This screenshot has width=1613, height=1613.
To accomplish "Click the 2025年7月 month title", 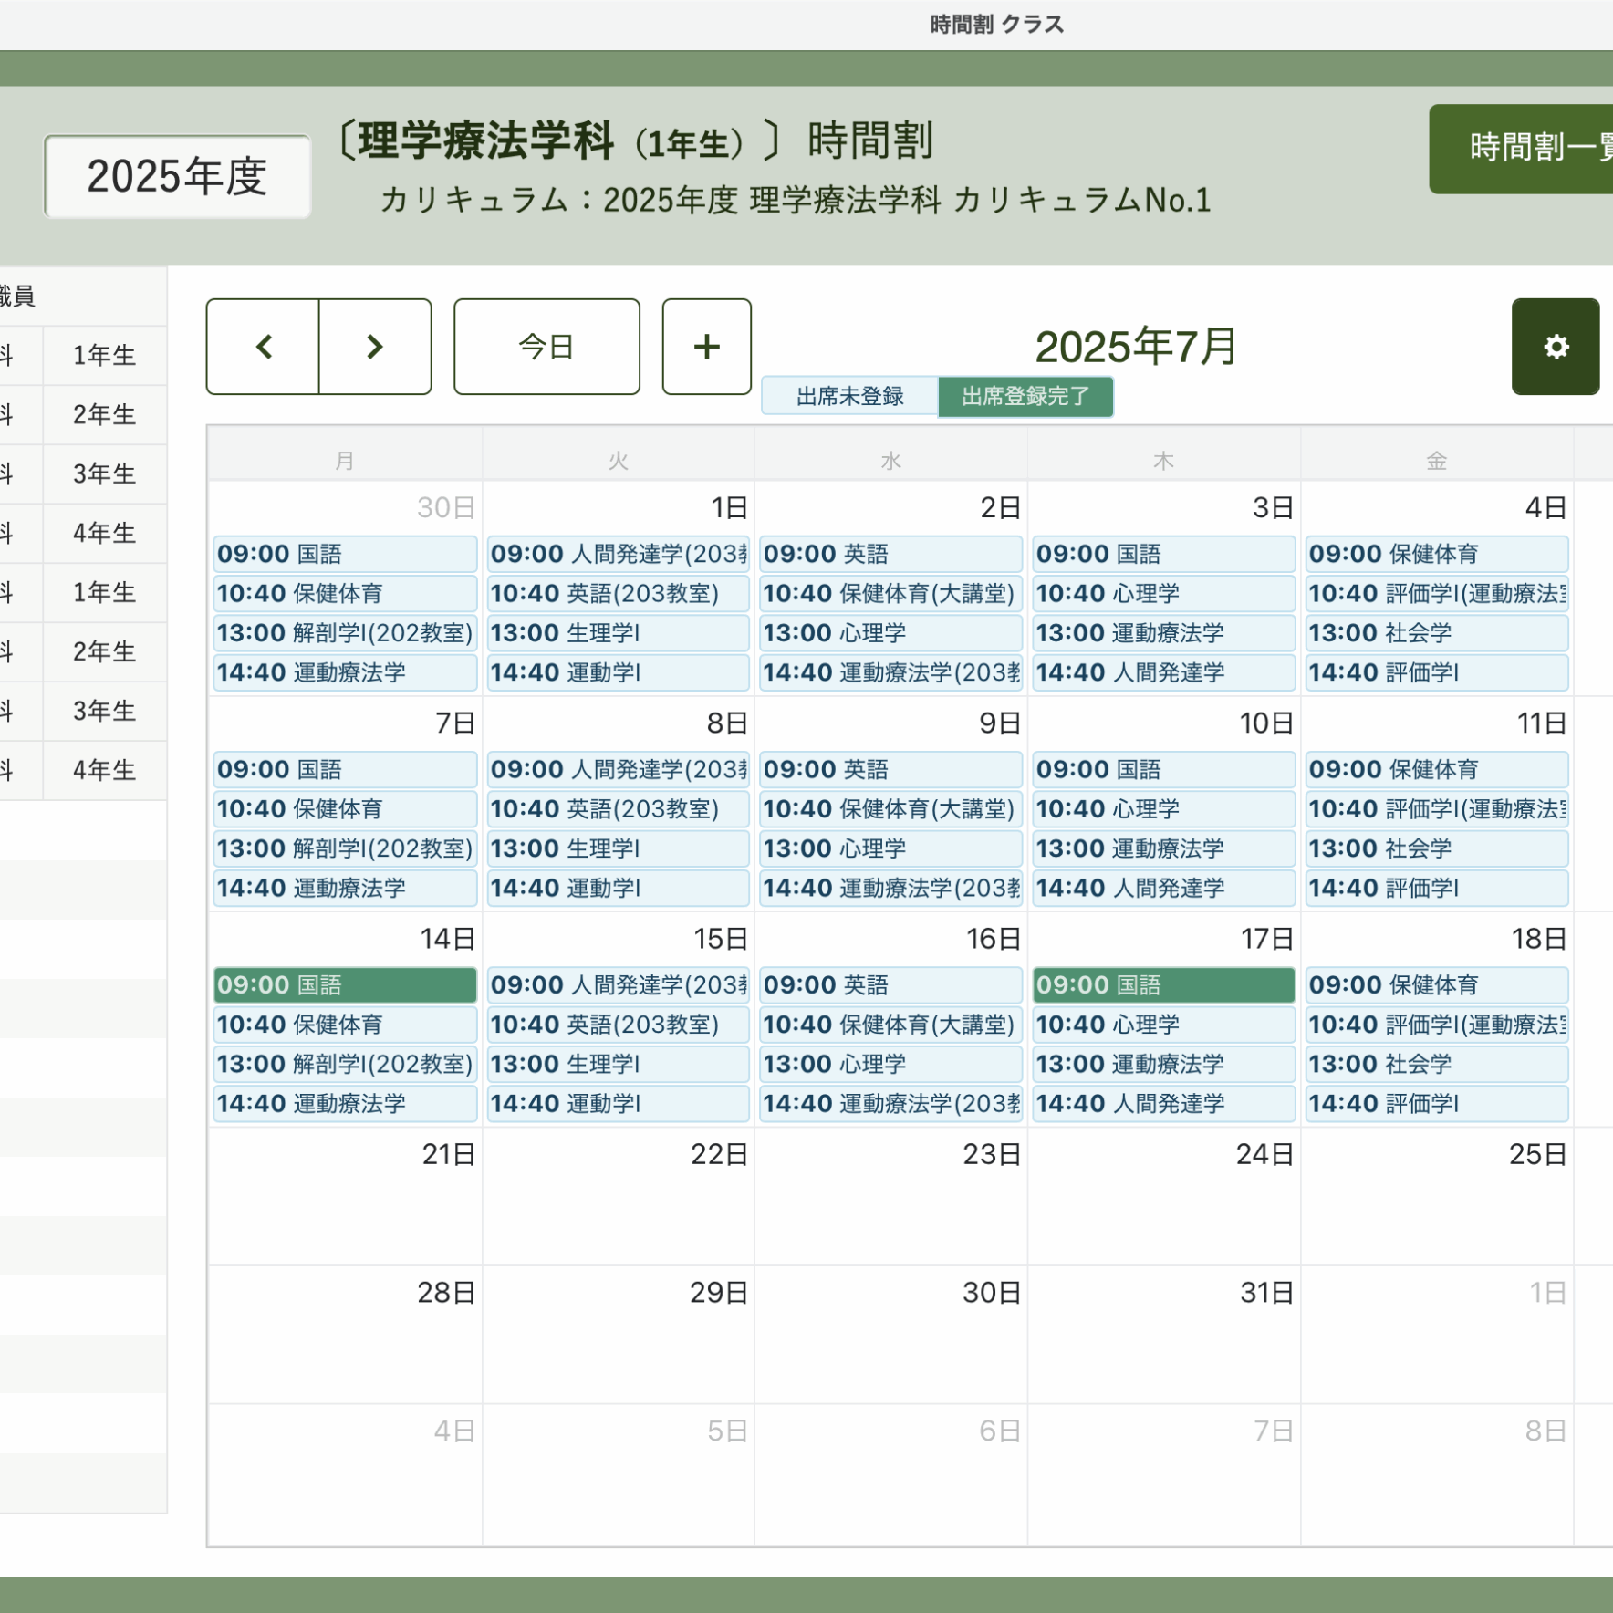I will [x=1136, y=347].
